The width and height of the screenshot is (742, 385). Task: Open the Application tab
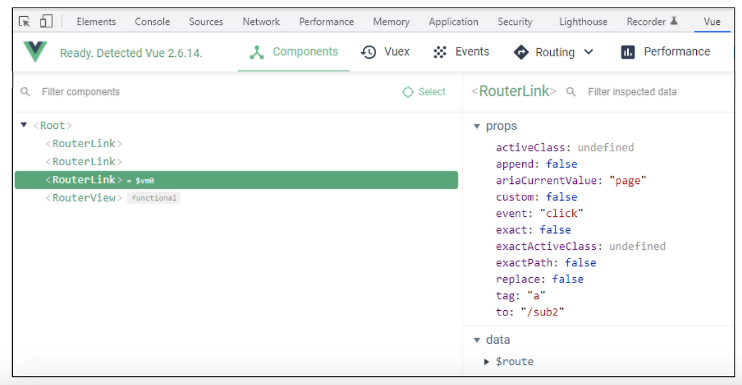[x=453, y=21]
